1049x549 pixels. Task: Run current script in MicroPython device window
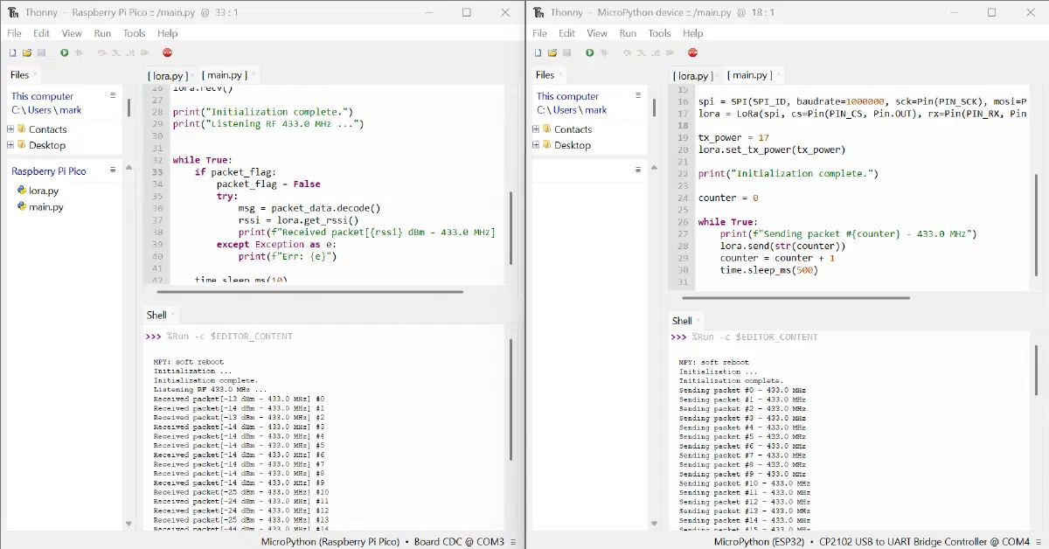pyautogui.click(x=590, y=53)
